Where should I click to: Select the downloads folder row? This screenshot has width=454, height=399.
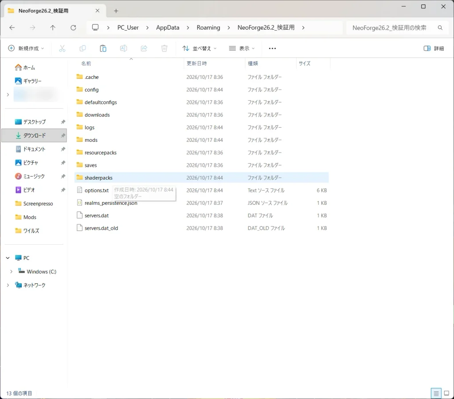[x=202, y=115]
